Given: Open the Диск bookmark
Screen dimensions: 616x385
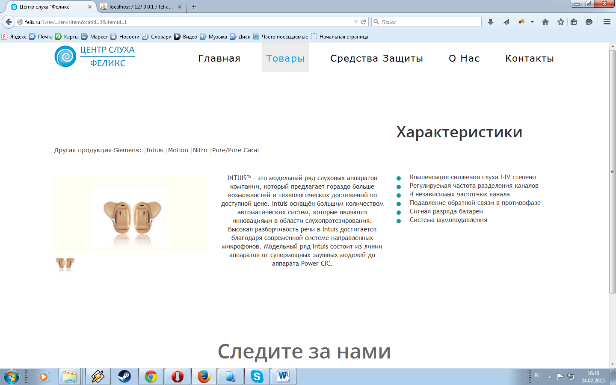Looking at the screenshot, I should [x=240, y=37].
